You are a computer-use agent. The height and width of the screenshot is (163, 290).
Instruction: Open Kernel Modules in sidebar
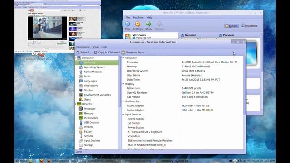[x=93, y=72]
